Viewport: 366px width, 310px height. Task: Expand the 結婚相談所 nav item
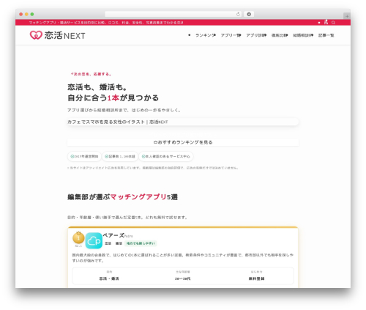coord(303,35)
